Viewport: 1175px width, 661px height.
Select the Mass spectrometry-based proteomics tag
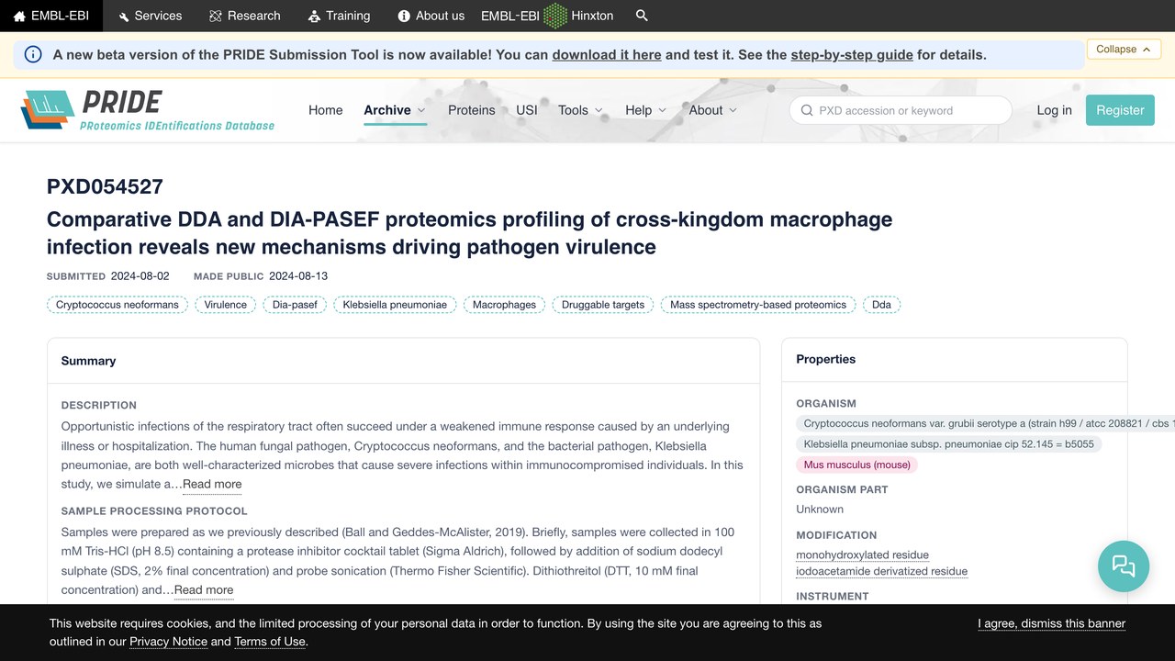(758, 305)
